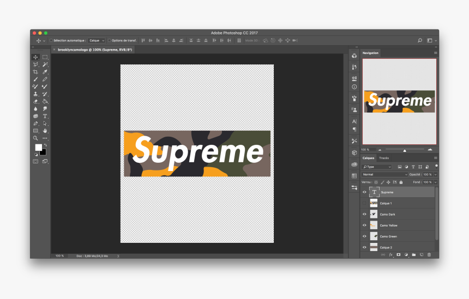
Task: Enable Sélection automatique checkbox
Action: pos(51,40)
